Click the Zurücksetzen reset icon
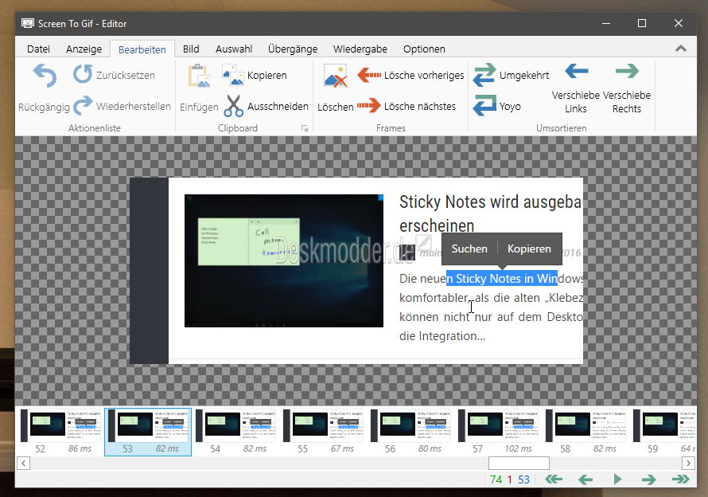 coord(83,74)
